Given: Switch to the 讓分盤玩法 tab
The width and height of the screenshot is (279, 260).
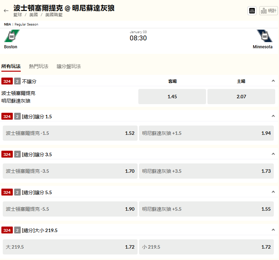Looking at the screenshot, I should pyautogui.click(x=69, y=66).
